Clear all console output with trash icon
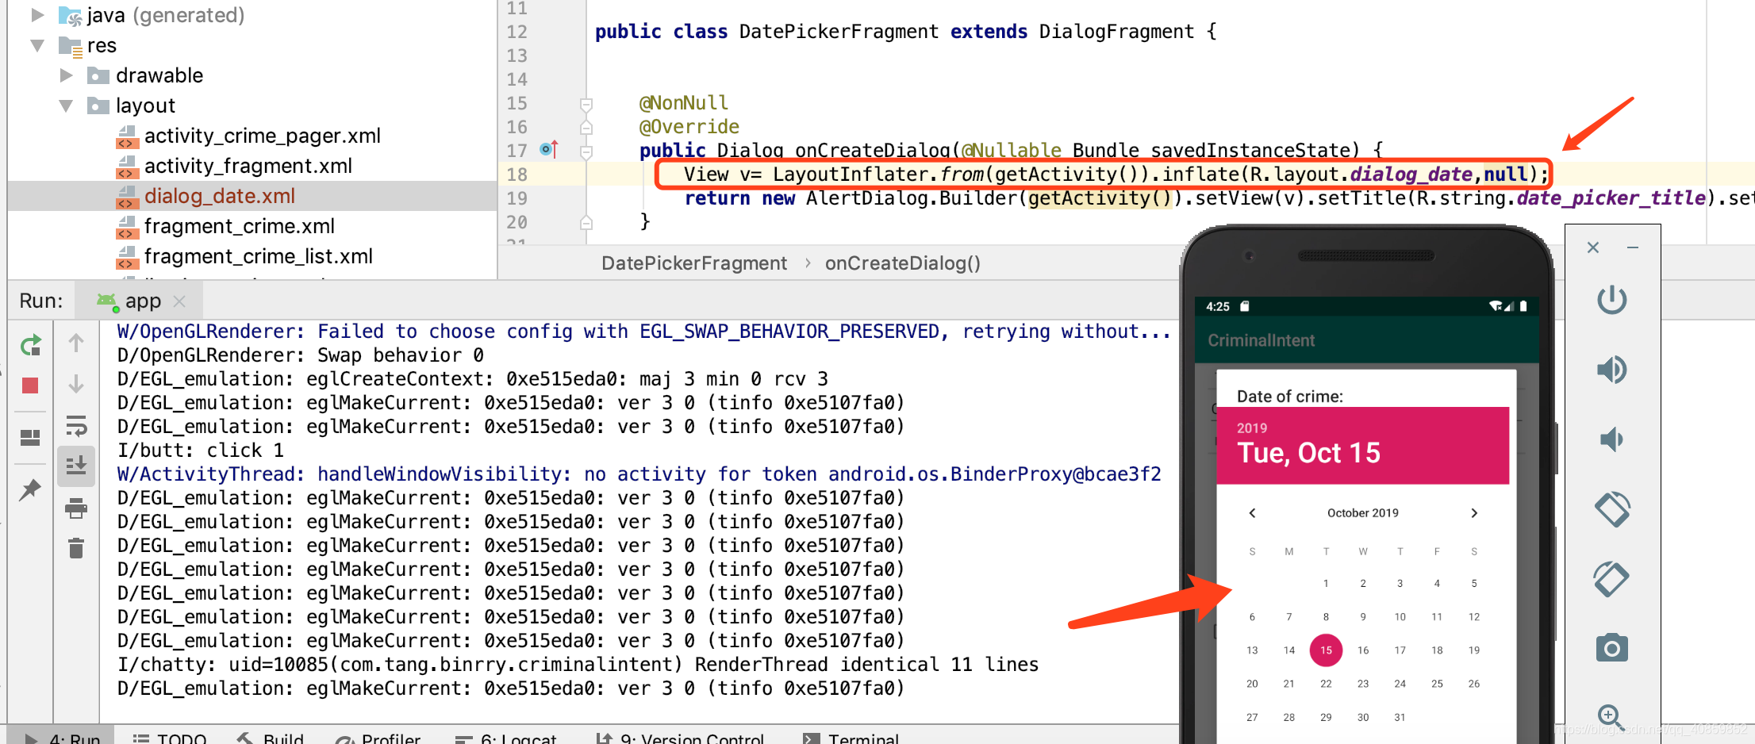The height and width of the screenshot is (744, 1755). [76, 548]
